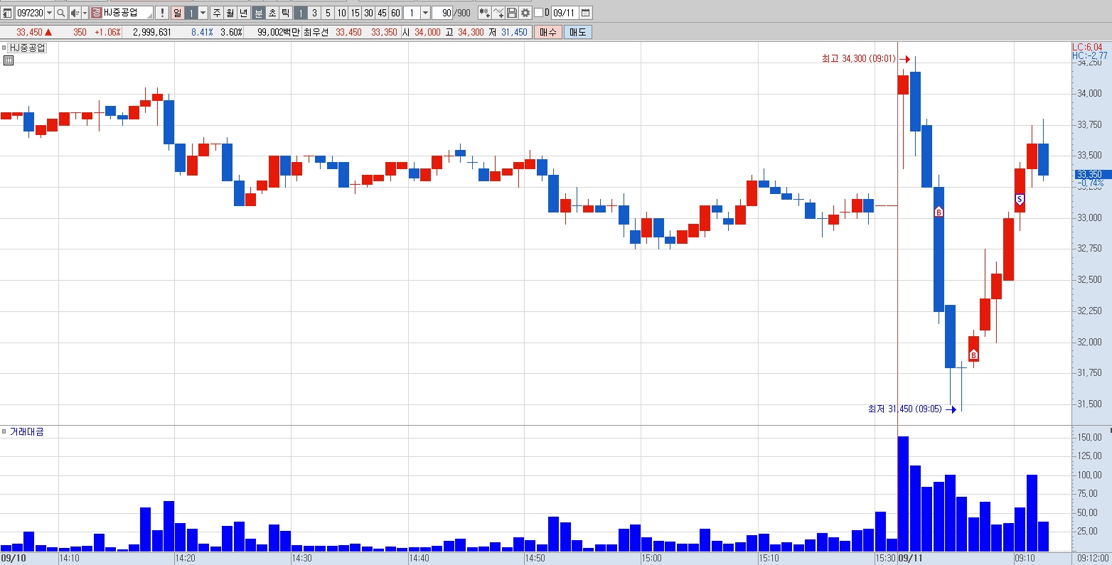The image size is (1112, 565).
Task: Click the stock search magnifier icon
Action: click(x=60, y=13)
